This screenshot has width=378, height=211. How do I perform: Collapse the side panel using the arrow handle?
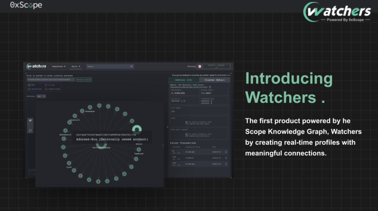tap(167, 127)
